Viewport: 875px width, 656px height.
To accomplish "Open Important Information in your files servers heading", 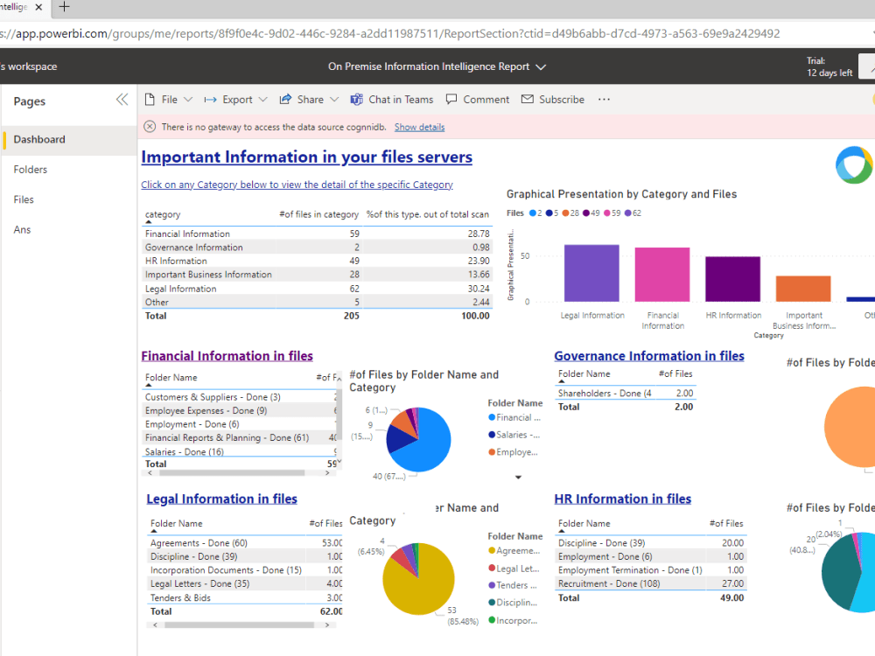I will pyautogui.click(x=306, y=157).
